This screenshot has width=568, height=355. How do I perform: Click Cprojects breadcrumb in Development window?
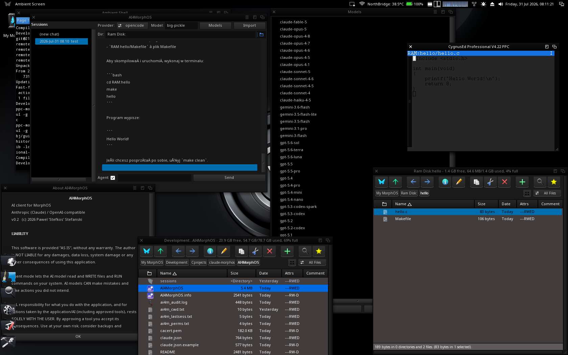pyautogui.click(x=199, y=263)
